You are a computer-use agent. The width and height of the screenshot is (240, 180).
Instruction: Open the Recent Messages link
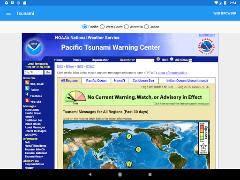coord(36,131)
